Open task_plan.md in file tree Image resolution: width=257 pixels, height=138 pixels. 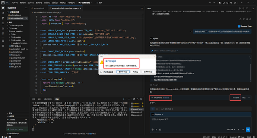pos(16,67)
